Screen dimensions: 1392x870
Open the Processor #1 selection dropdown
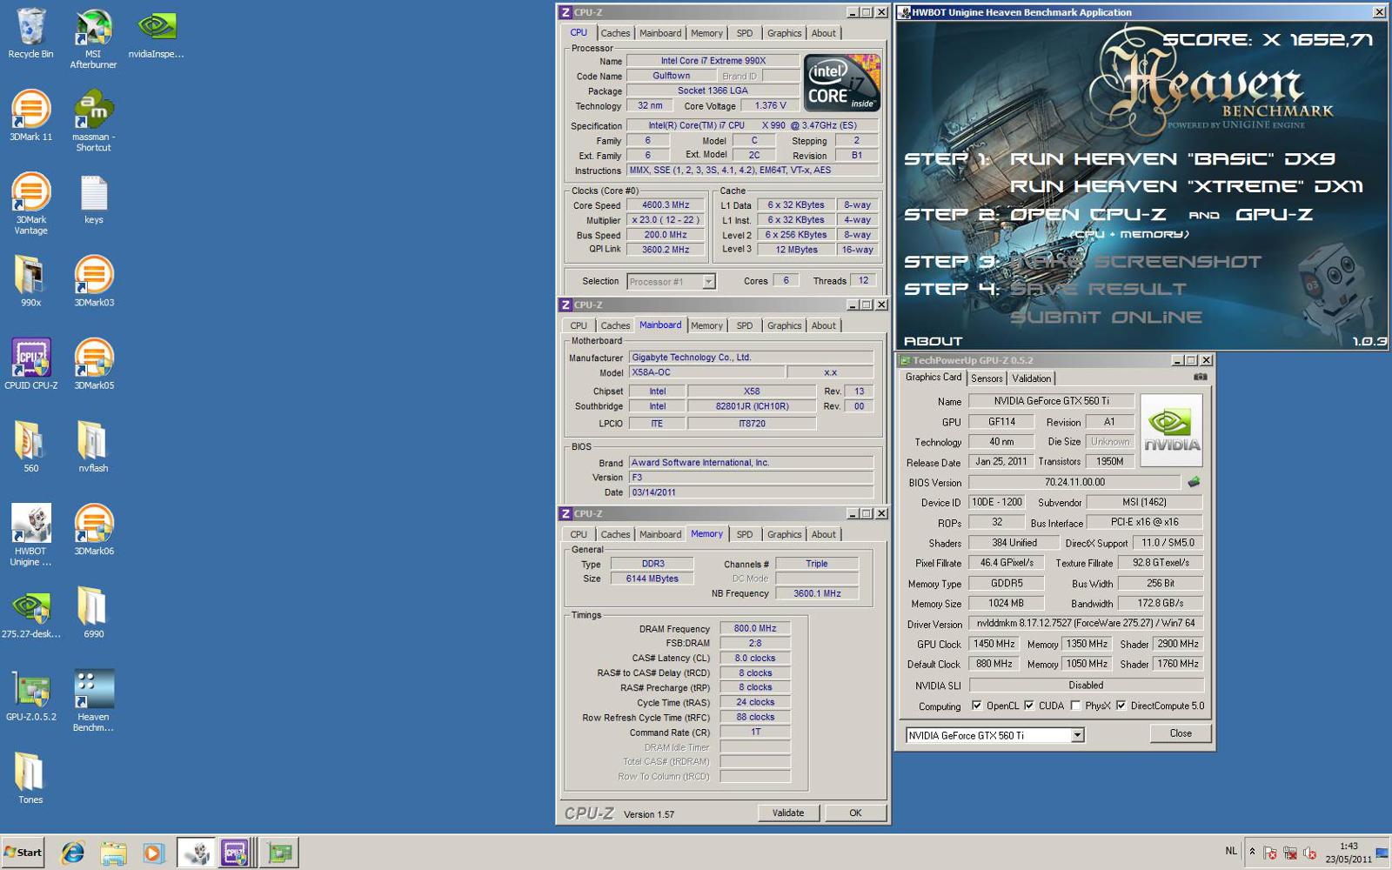[671, 281]
